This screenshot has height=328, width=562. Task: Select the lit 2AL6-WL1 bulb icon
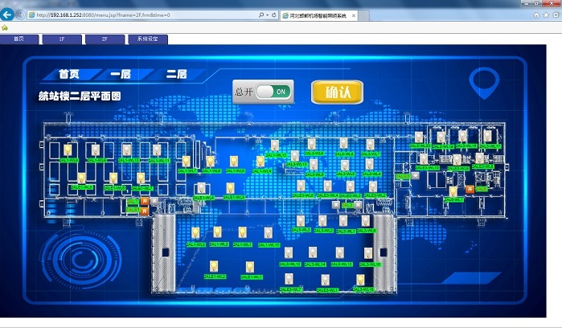(453, 191)
